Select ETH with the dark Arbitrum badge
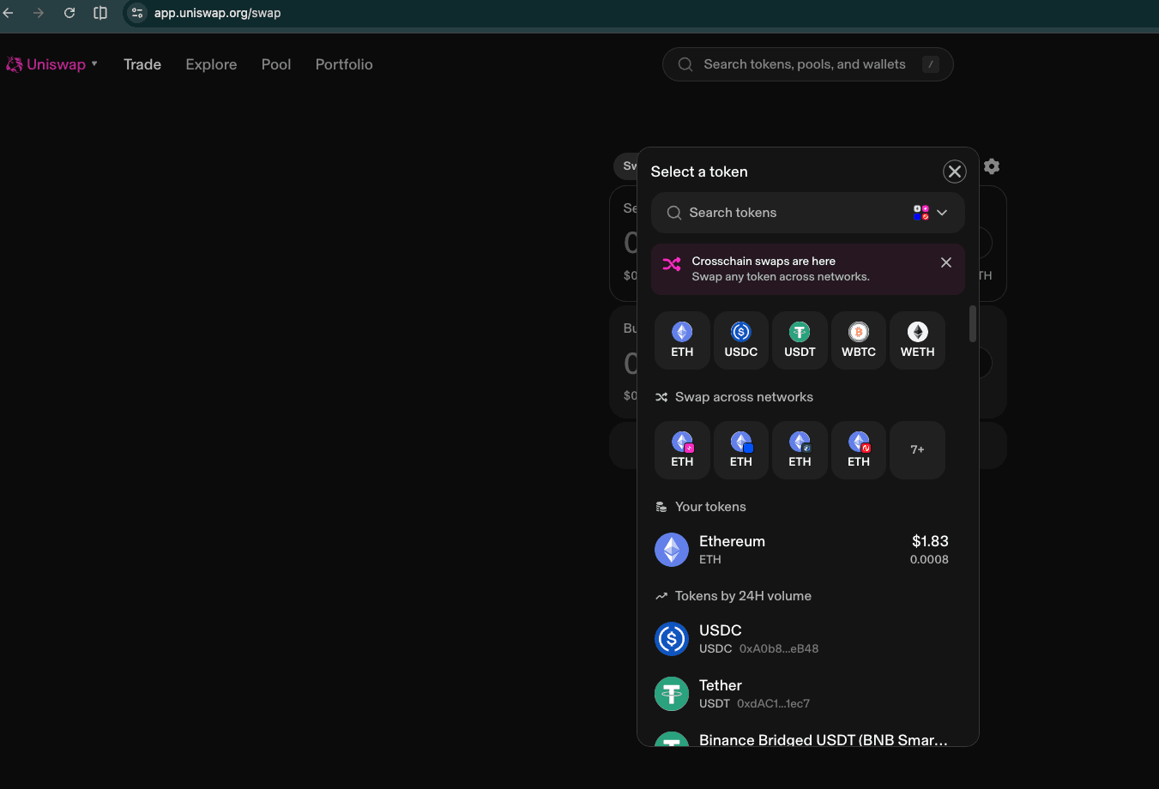The height and width of the screenshot is (789, 1159). [x=800, y=450]
